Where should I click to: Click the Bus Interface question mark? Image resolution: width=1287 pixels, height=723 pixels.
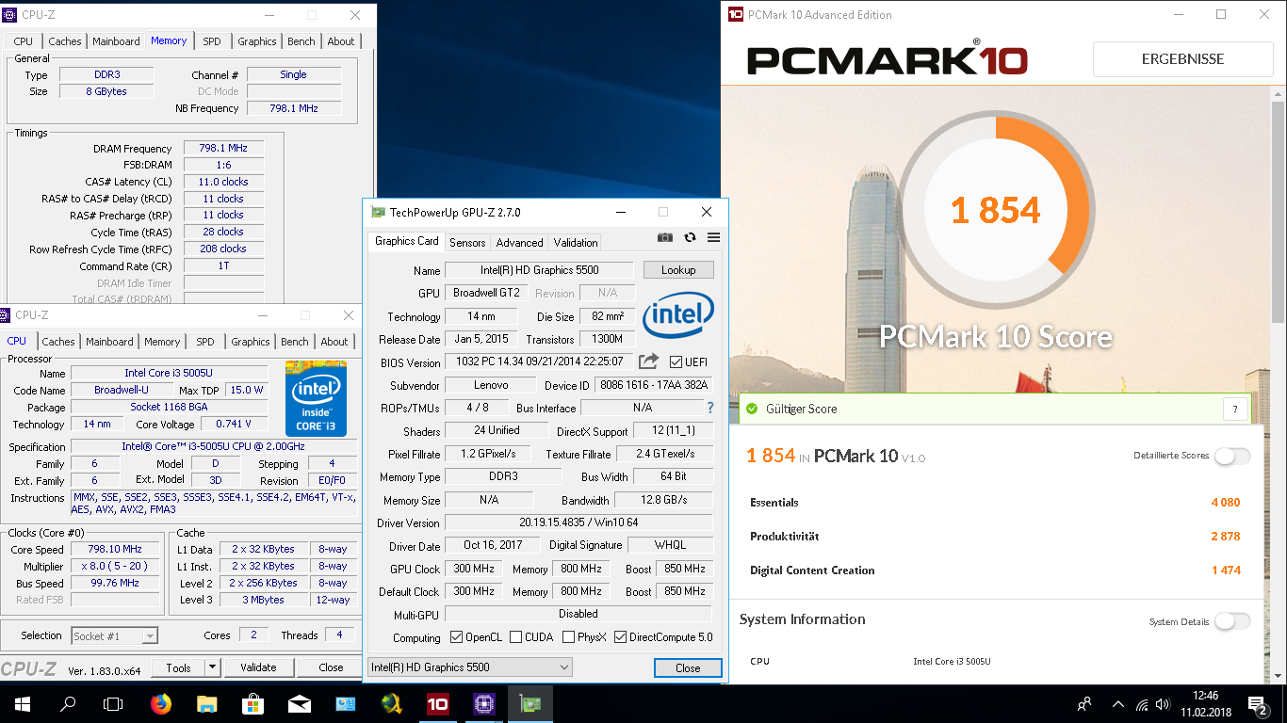[710, 408]
